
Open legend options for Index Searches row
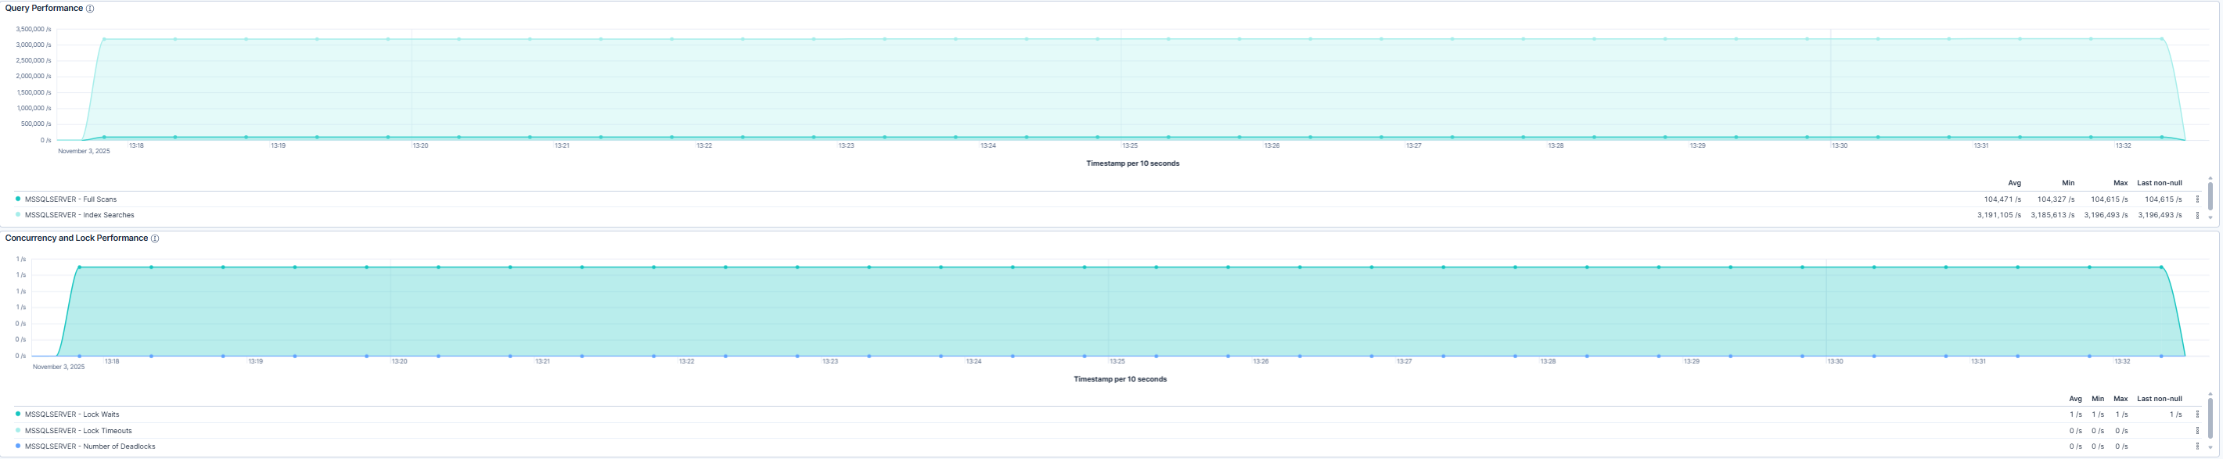(x=2197, y=215)
